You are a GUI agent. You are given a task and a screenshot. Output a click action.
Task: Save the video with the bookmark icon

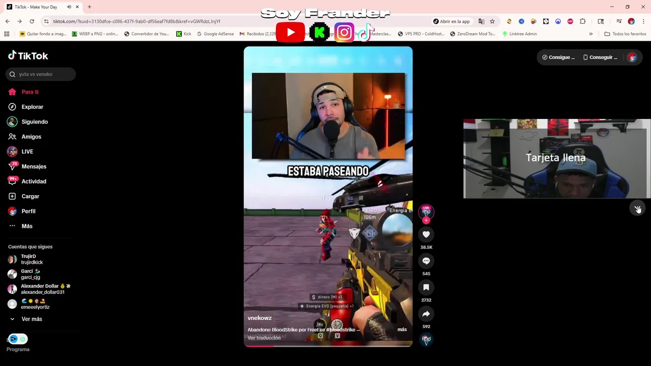(x=426, y=287)
